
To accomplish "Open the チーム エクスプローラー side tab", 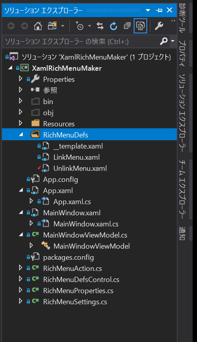I will pos(182,189).
